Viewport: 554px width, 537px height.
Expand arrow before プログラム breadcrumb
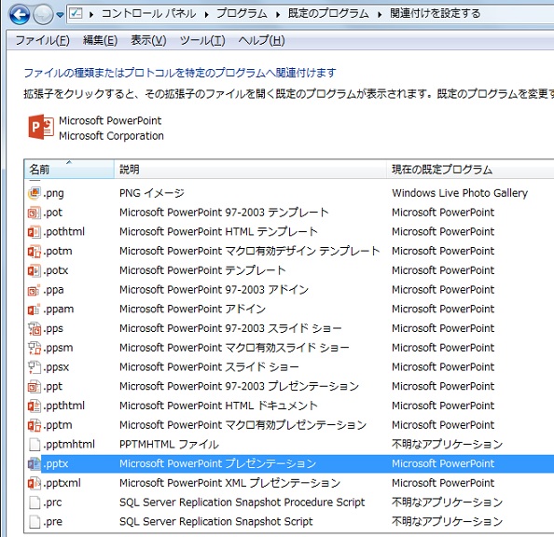point(206,15)
